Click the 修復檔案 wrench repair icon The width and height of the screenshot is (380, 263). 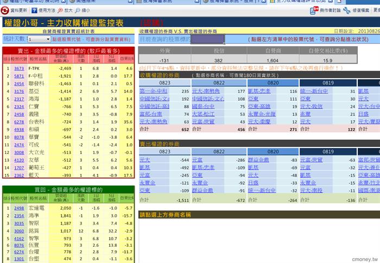click(x=347, y=10)
